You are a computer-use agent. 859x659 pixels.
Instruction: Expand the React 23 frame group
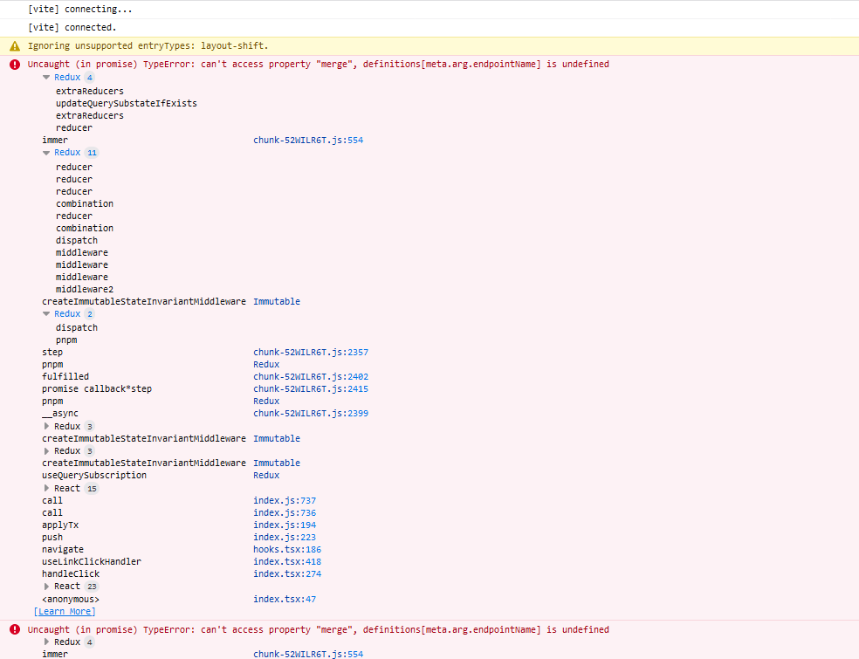[46, 586]
